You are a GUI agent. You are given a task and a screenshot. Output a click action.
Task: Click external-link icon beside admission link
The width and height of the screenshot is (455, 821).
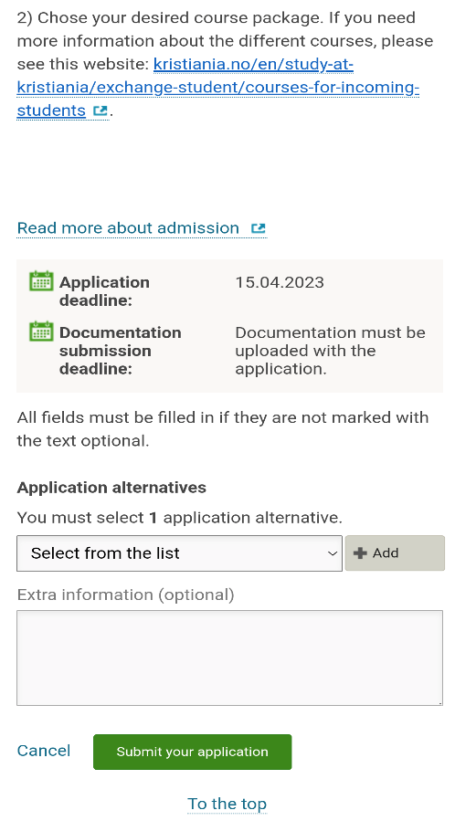[x=259, y=228]
